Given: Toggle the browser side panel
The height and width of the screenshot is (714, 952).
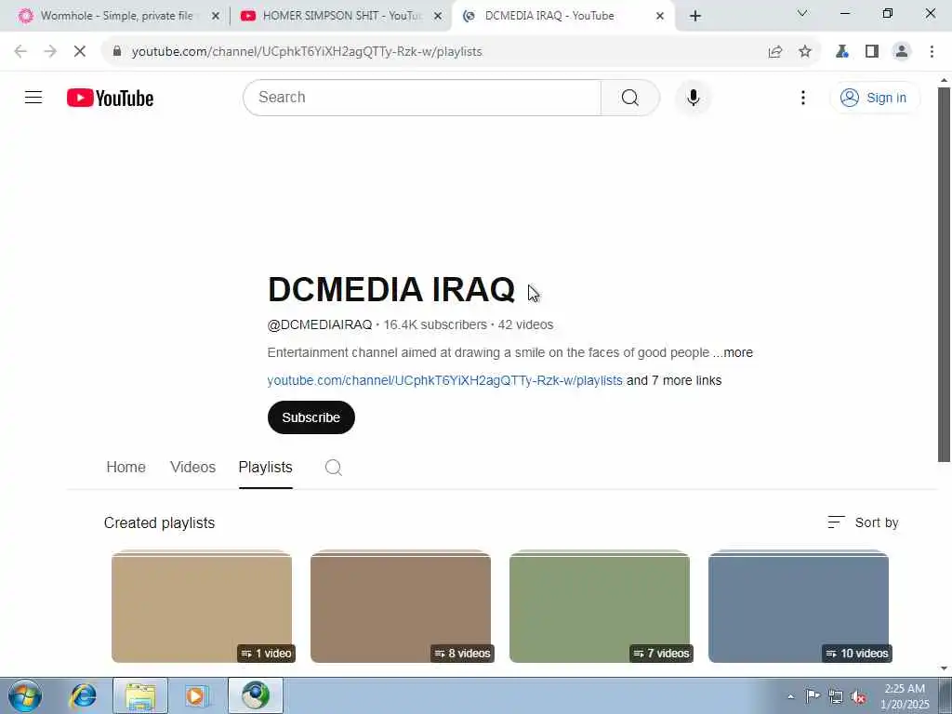Looking at the screenshot, I should coord(872,52).
